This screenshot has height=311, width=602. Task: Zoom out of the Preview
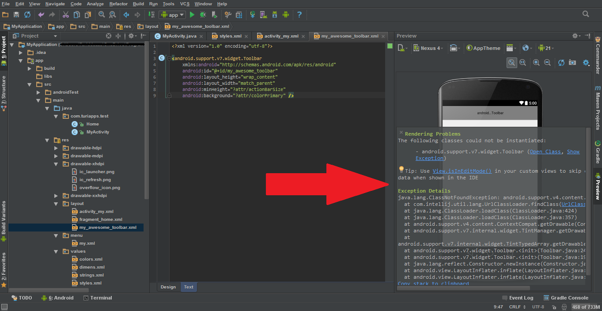[547, 63]
